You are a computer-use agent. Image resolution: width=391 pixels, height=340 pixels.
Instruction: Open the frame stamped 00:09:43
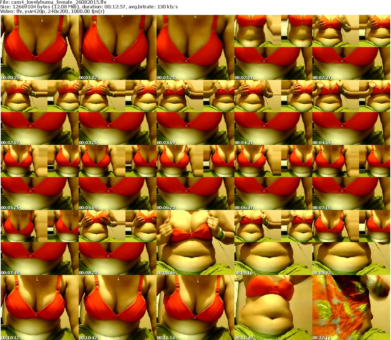(351, 242)
